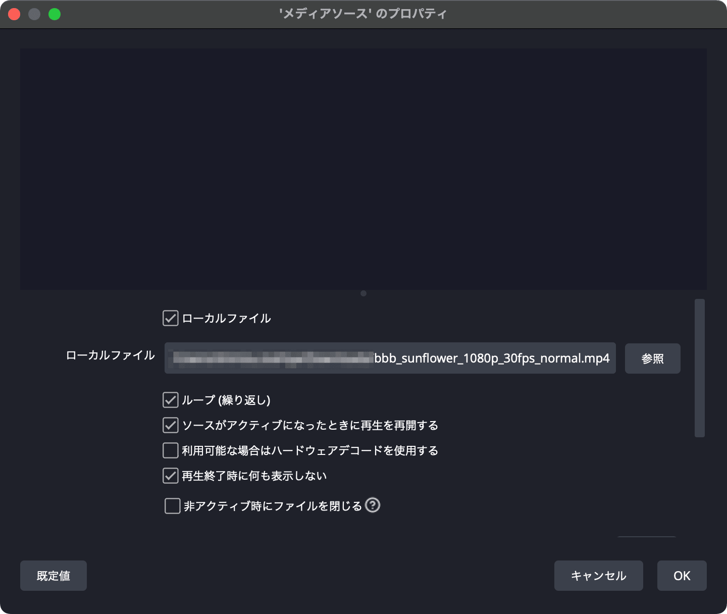Open help tooltip icon beside 非アクティブ時にファイルを閉じる

(x=373, y=505)
